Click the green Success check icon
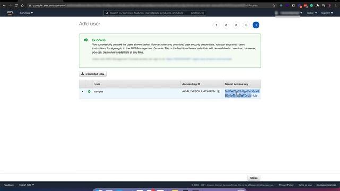 pyautogui.click(x=86, y=40)
